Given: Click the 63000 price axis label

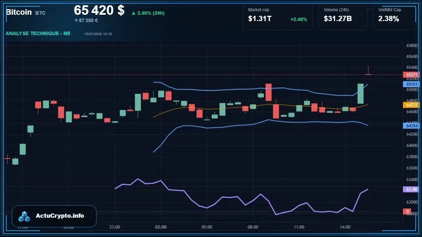Looking at the screenshot, I should (x=412, y=202).
